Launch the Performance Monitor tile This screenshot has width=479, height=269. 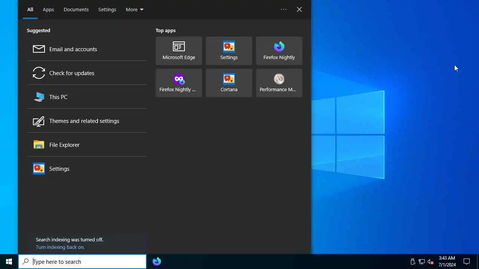coord(279,83)
